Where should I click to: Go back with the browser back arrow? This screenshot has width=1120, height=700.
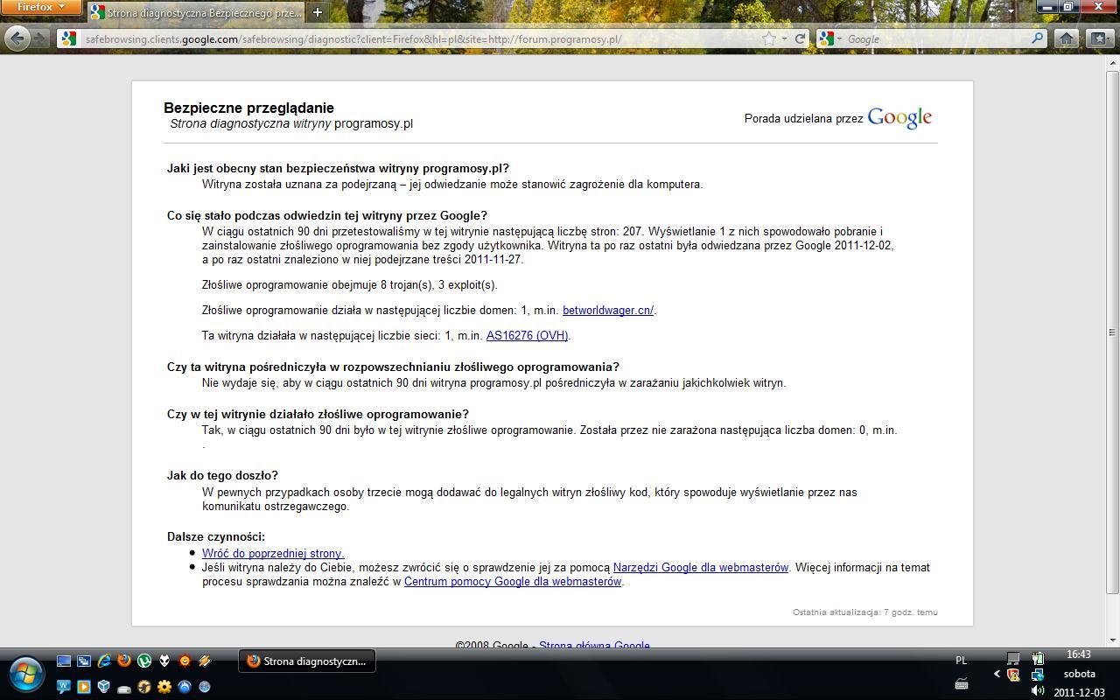(17, 38)
